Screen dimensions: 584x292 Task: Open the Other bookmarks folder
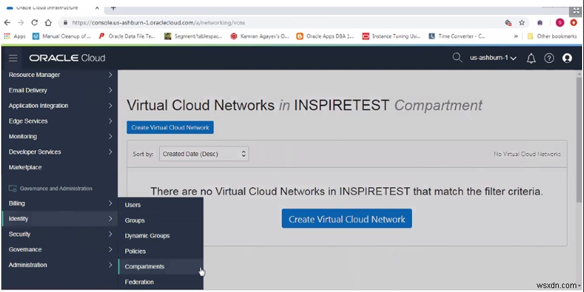tap(552, 36)
